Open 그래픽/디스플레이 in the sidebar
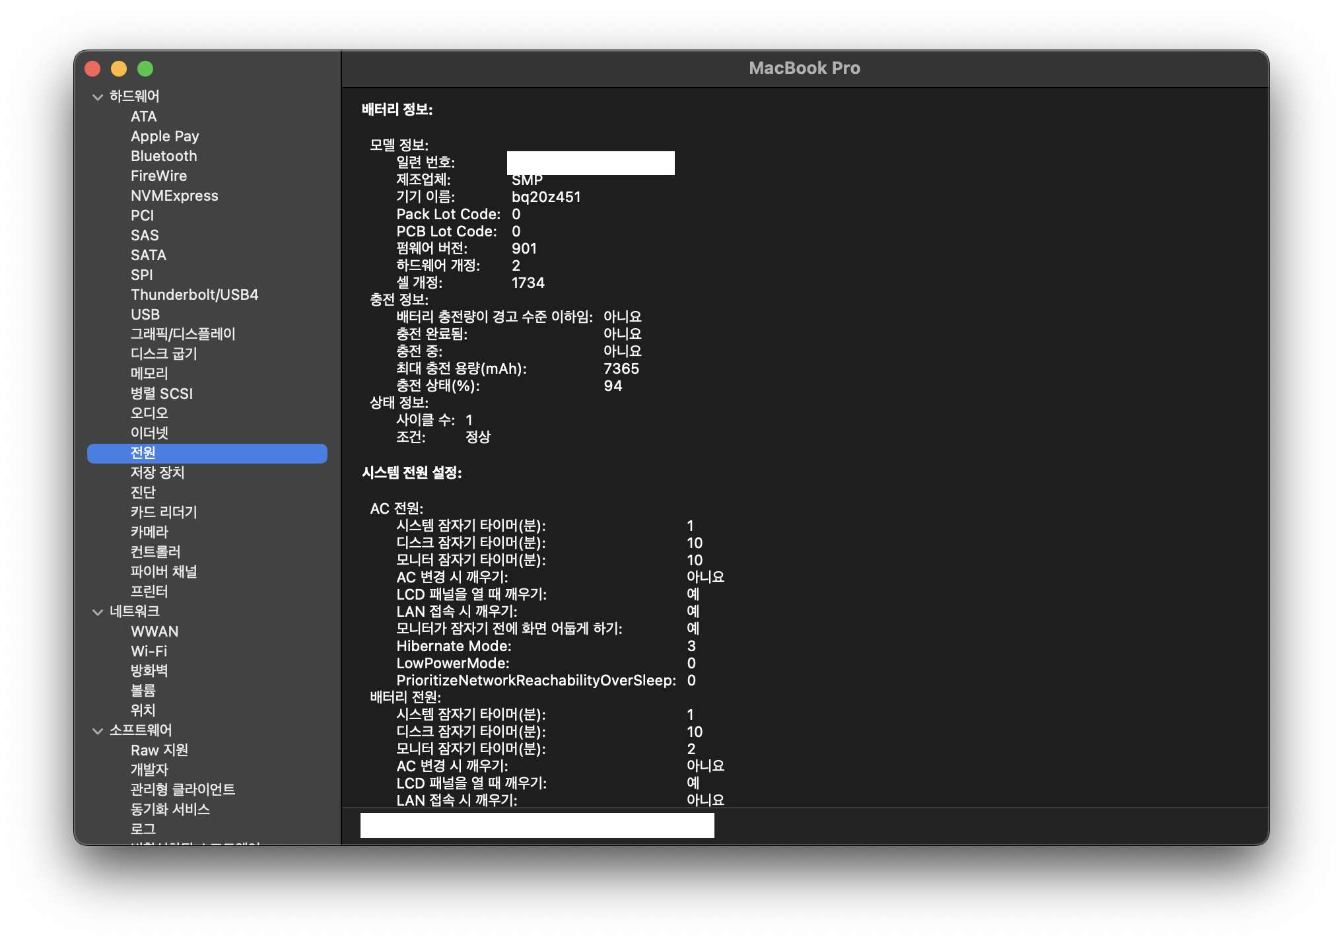Image resolution: width=1343 pixels, height=943 pixels. tap(183, 334)
